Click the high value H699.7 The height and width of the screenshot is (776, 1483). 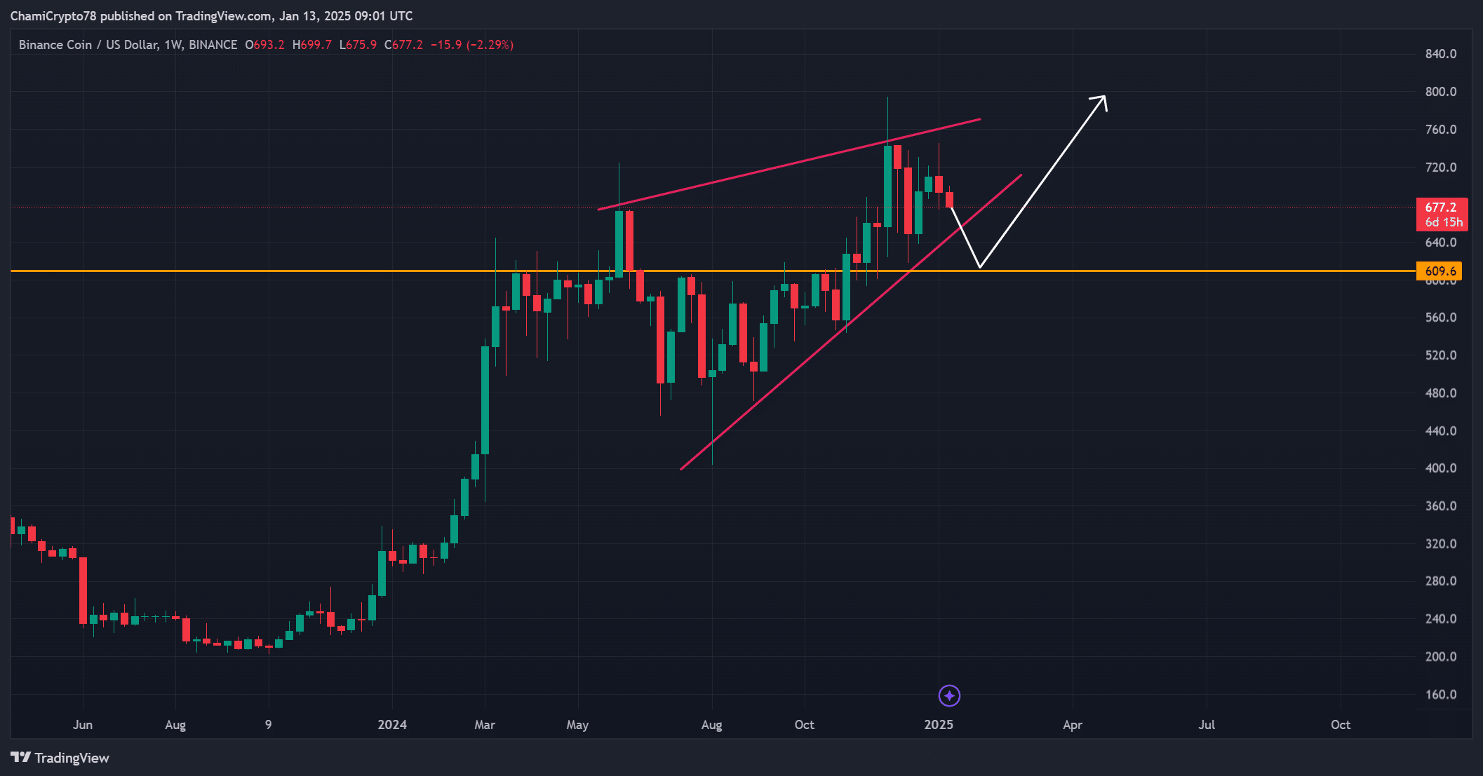click(x=311, y=45)
